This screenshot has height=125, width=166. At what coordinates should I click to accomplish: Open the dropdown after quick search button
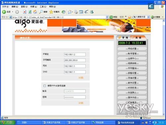(x=163, y=17)
